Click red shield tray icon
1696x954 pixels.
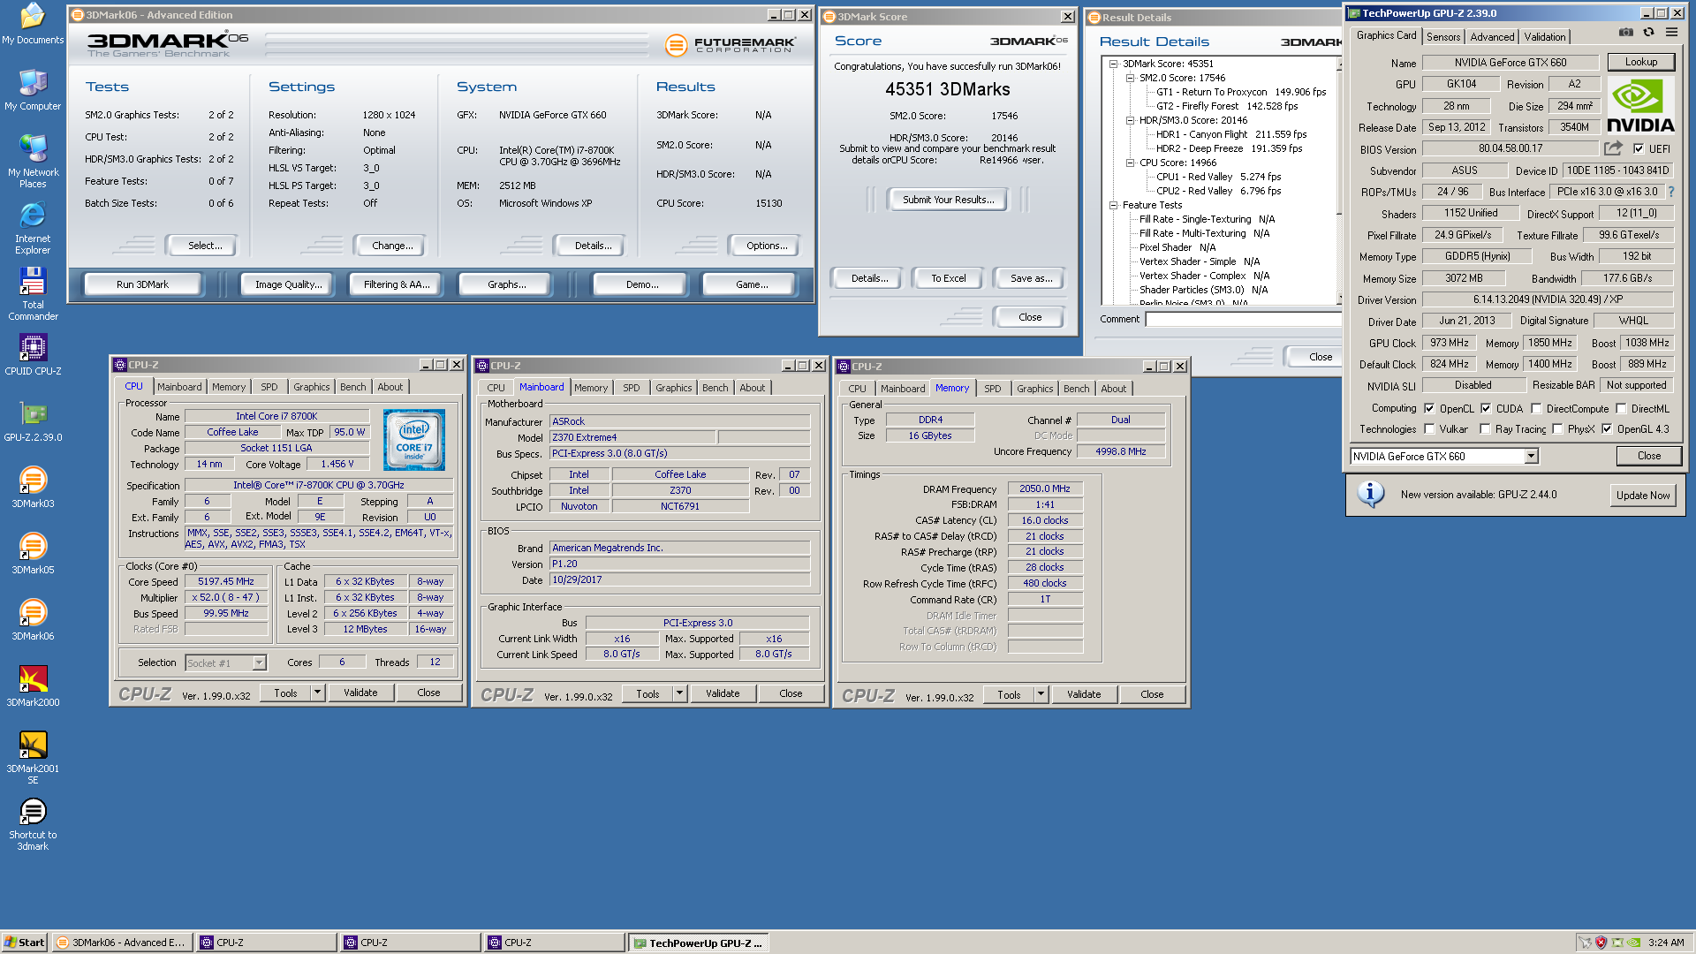coord(1601,943)
